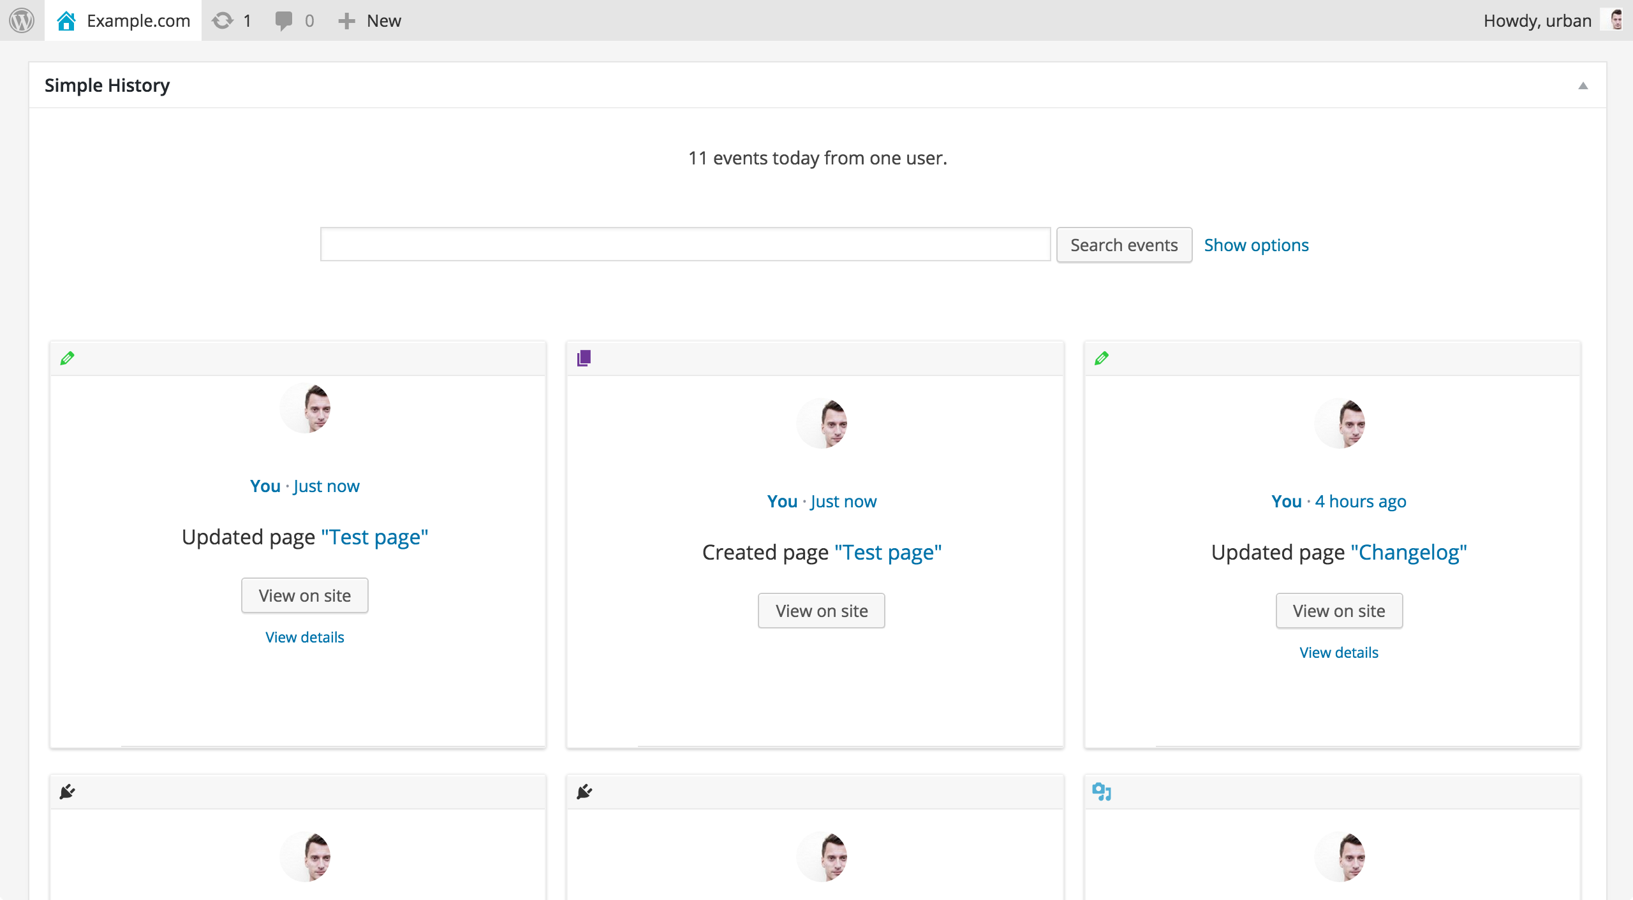This screenshot has width=1633, height=900.
Task: Click the blue translate icon on bottom-right card
Action: [1102, 792]
